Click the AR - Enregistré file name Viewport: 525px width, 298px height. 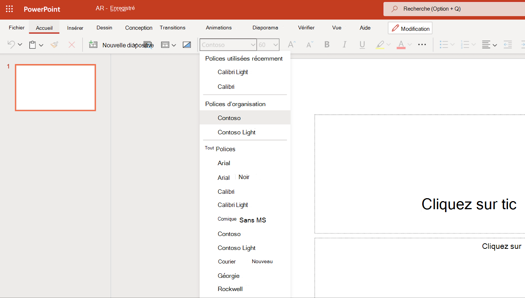(115, 8)
